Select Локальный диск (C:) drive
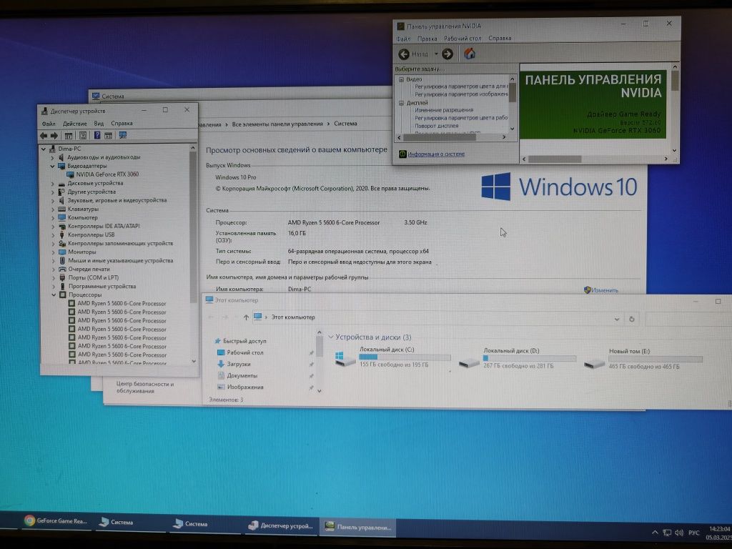This screenshot has width=732, height=549. 392,357
